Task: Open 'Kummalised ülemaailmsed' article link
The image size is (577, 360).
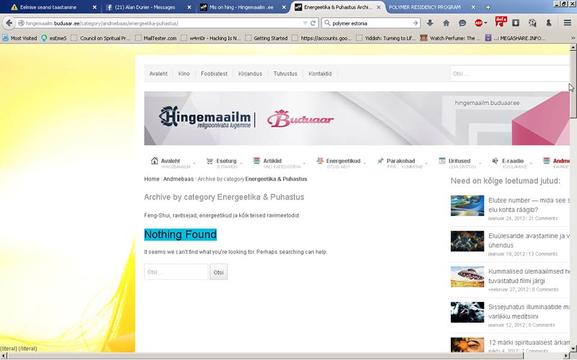Action: click(x=529, y=276)
